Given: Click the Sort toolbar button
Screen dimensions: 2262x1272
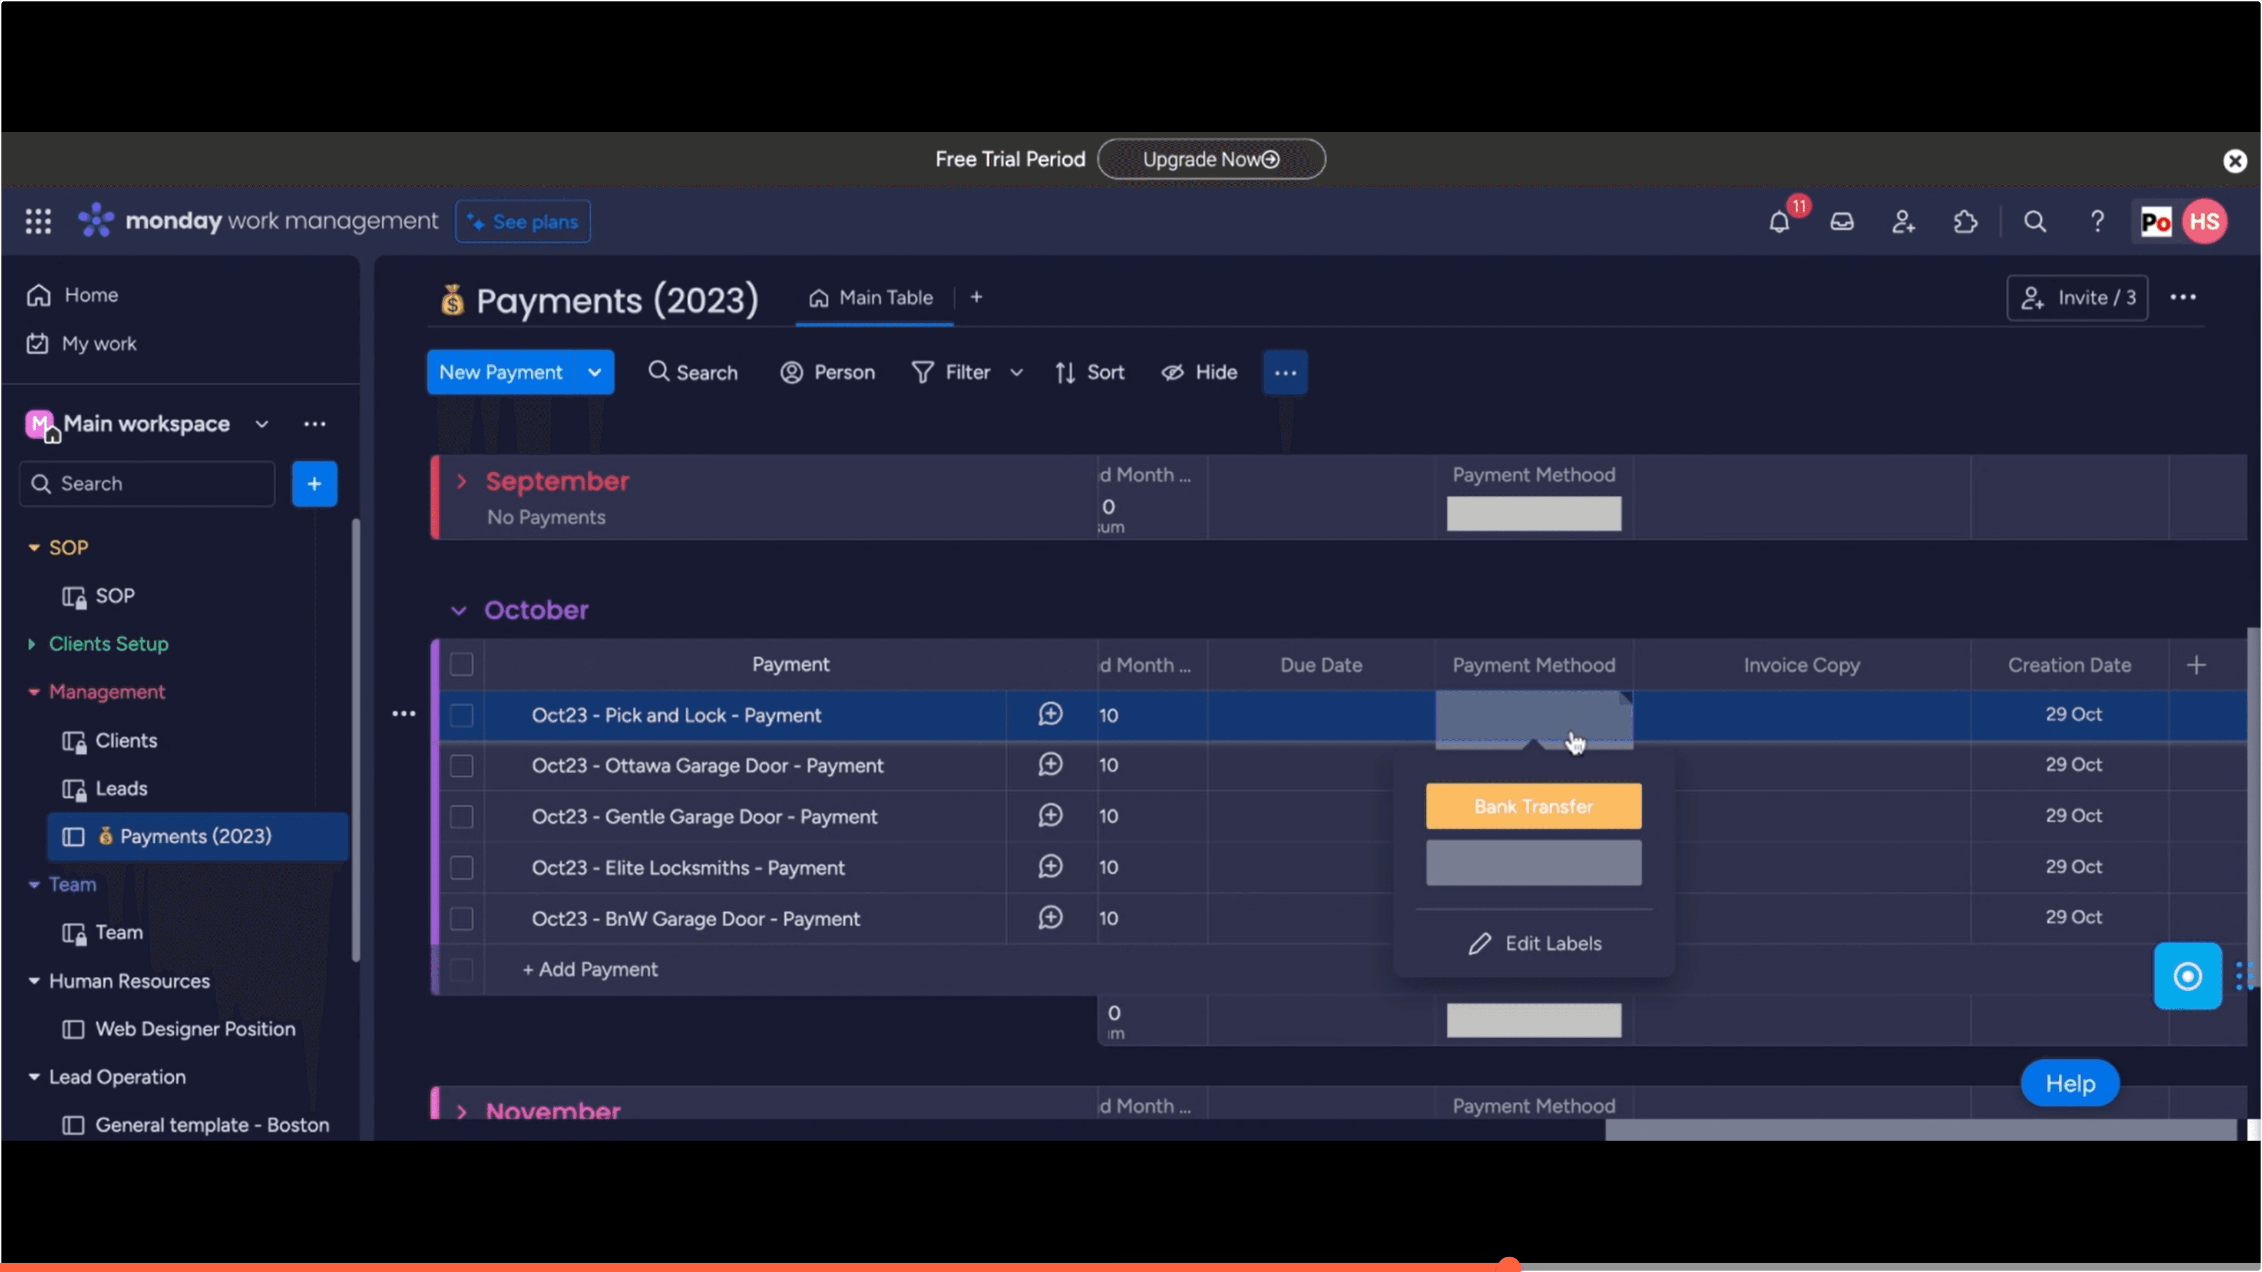Looking at the screenshot, I should [1089, 372].
